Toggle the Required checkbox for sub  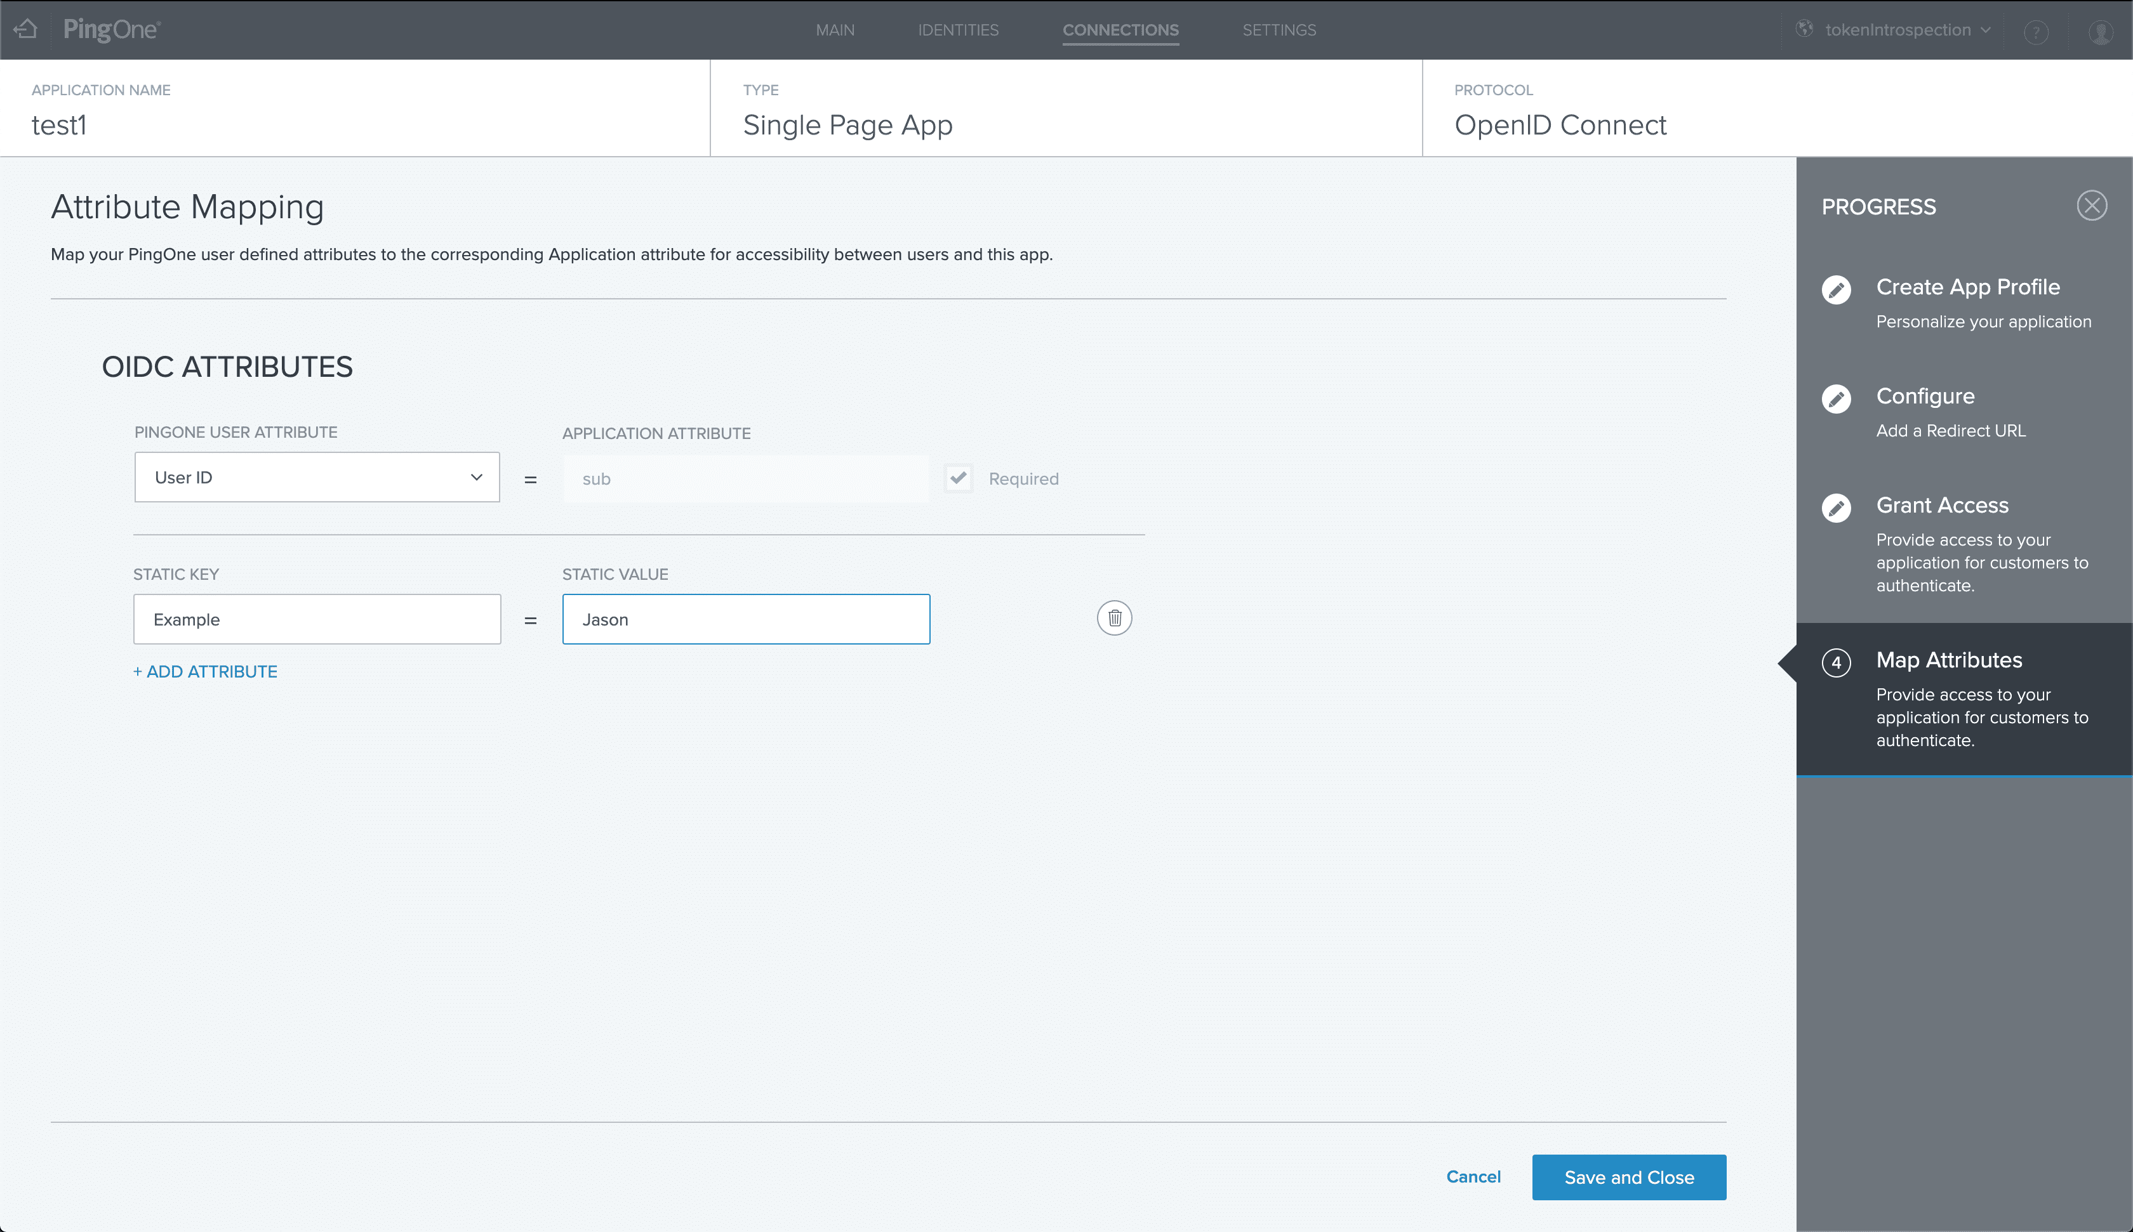point(958,478)
